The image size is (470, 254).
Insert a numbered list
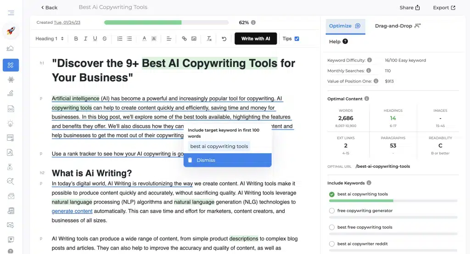pos(120,39)
